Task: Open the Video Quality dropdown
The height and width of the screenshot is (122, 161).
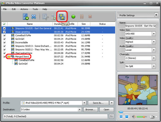Action: coord(154,42)
